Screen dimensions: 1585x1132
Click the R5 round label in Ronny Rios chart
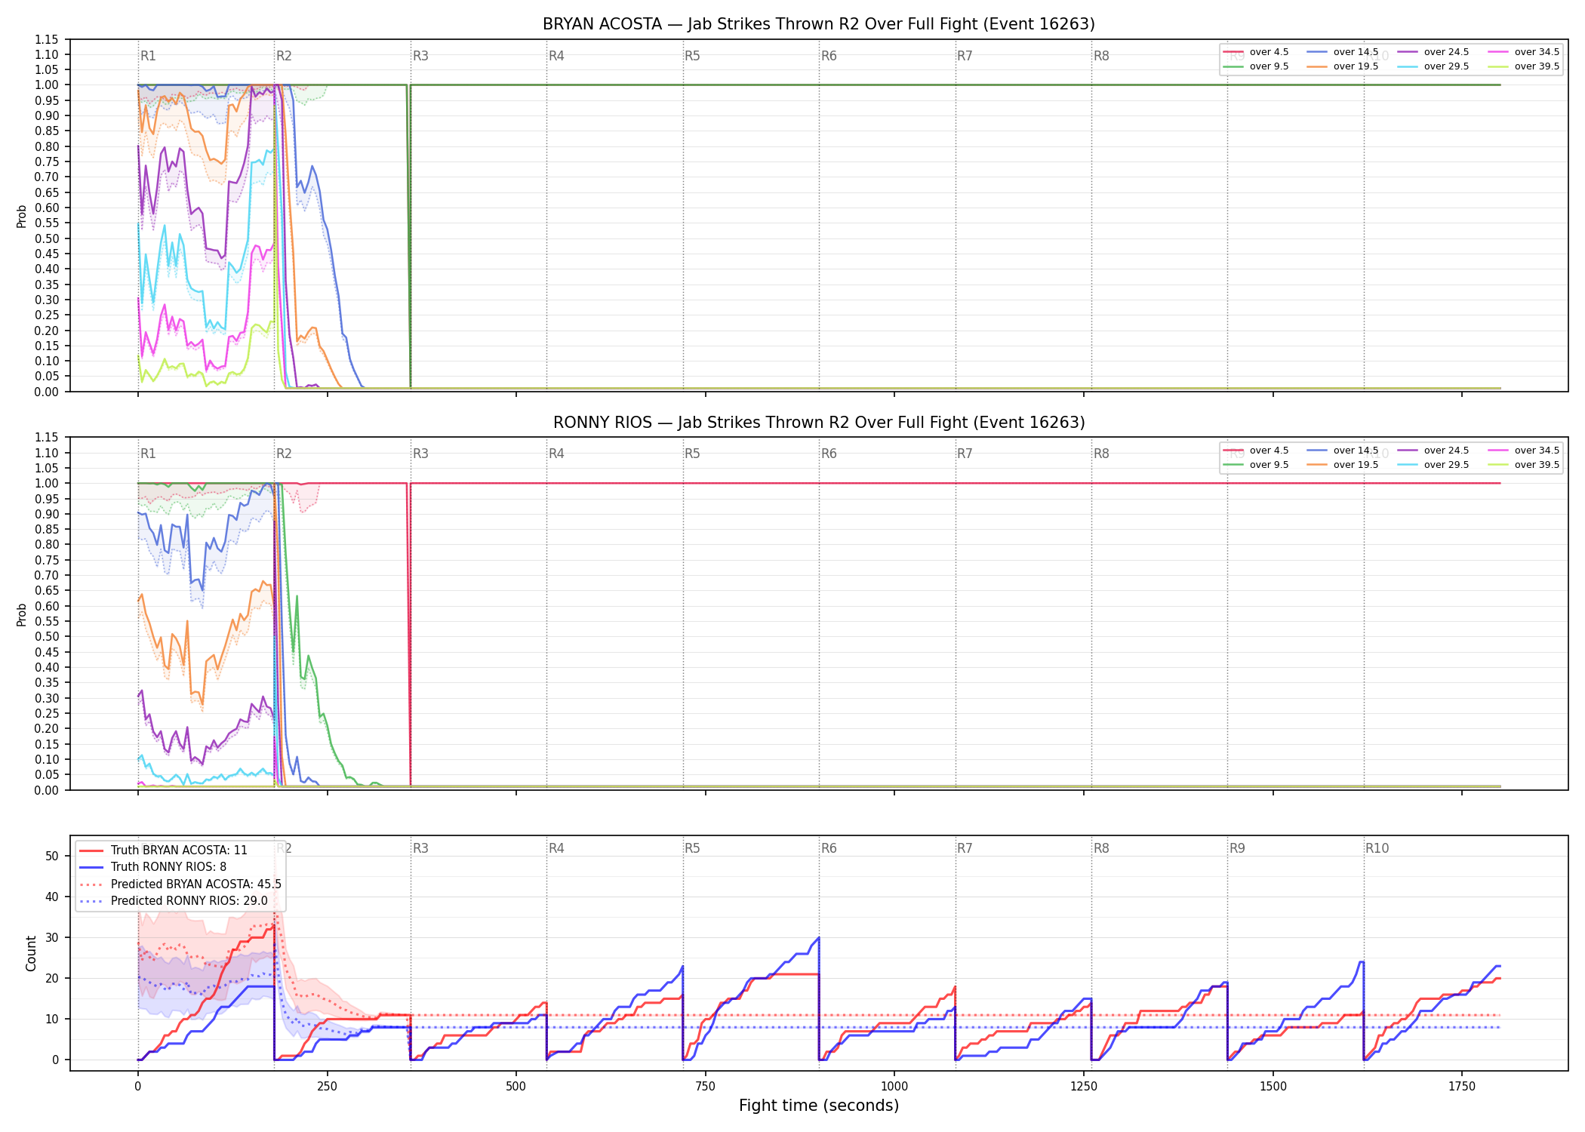point(692,454)
